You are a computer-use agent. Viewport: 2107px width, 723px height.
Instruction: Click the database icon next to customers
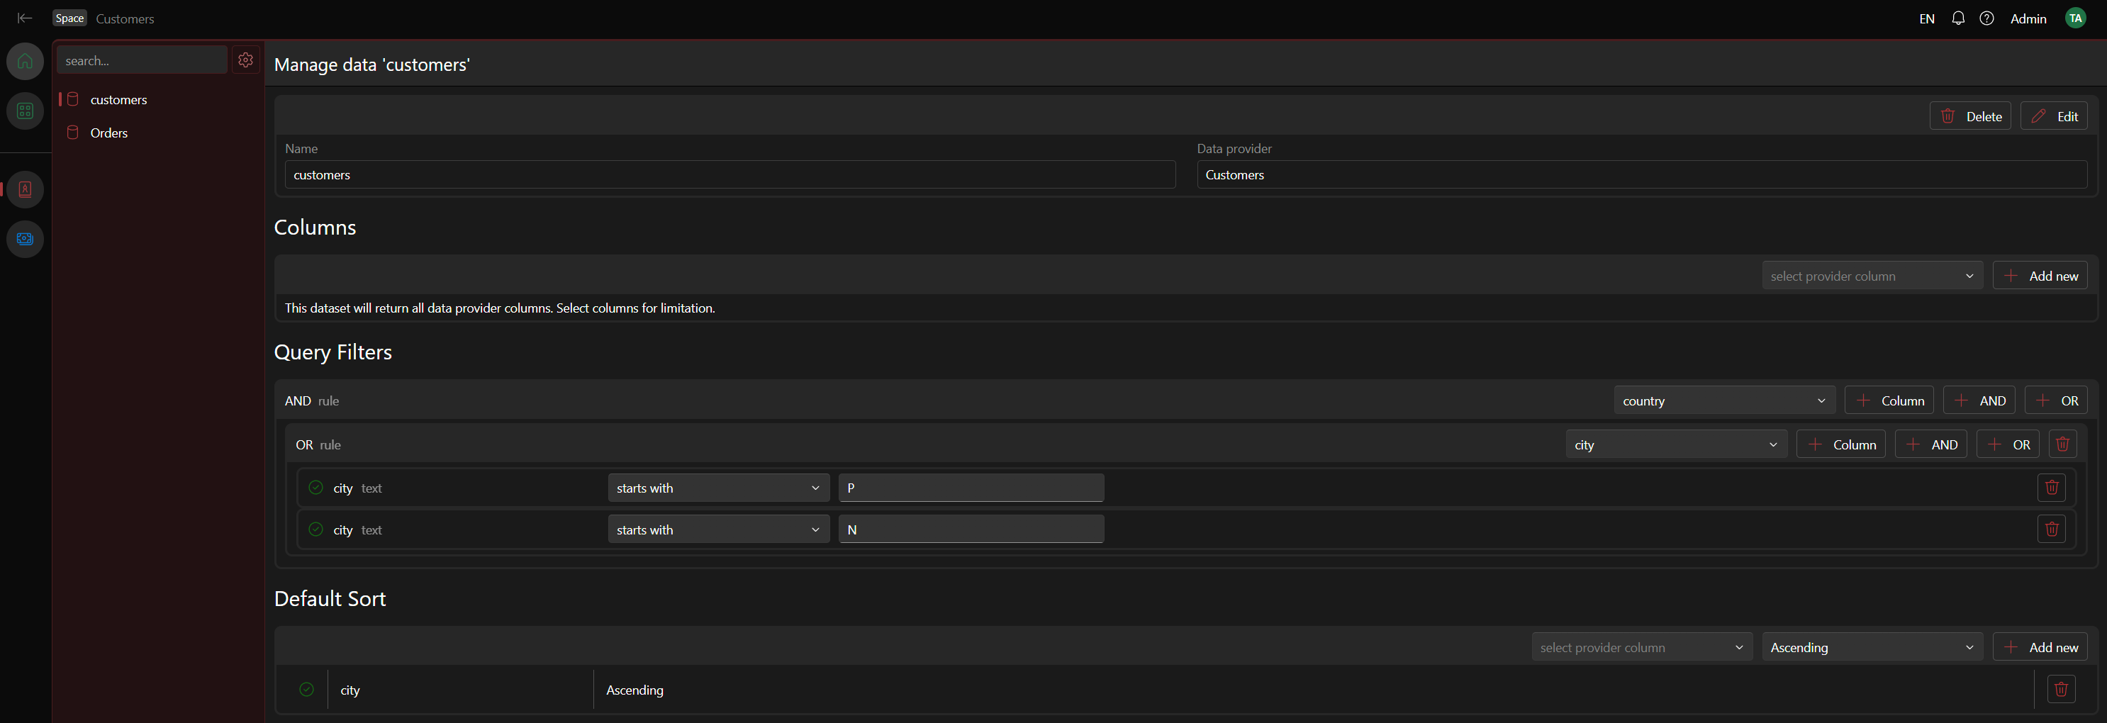pyautogui.click(x=73, y=99)
